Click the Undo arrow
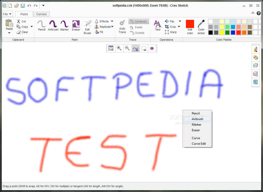263x192 pixels. [29, 6]
